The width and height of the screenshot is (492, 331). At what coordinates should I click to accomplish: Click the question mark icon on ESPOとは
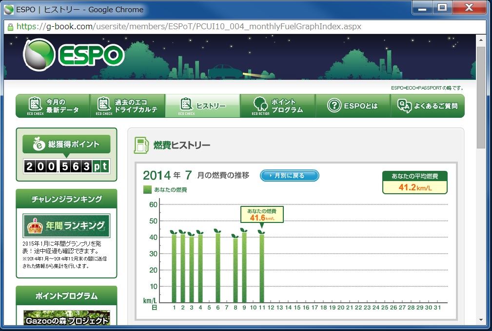point(334,106)
